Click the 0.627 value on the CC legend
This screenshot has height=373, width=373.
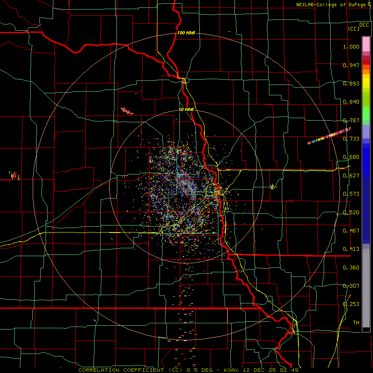[351, 176]
